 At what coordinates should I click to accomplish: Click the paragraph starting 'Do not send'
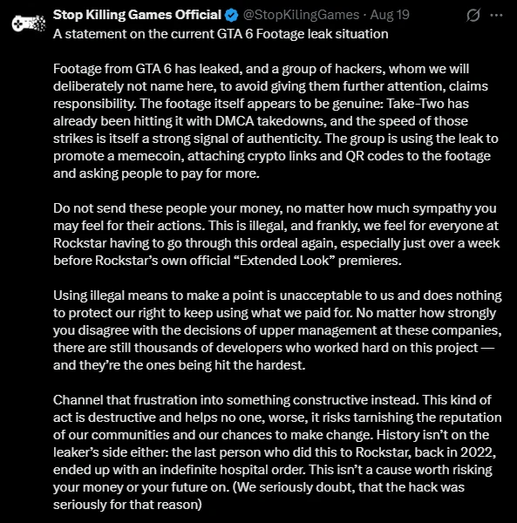(276, 234)
